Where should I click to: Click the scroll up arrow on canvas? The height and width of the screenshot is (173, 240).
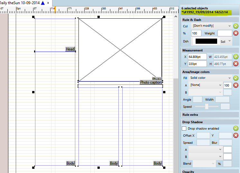point(176,16)
